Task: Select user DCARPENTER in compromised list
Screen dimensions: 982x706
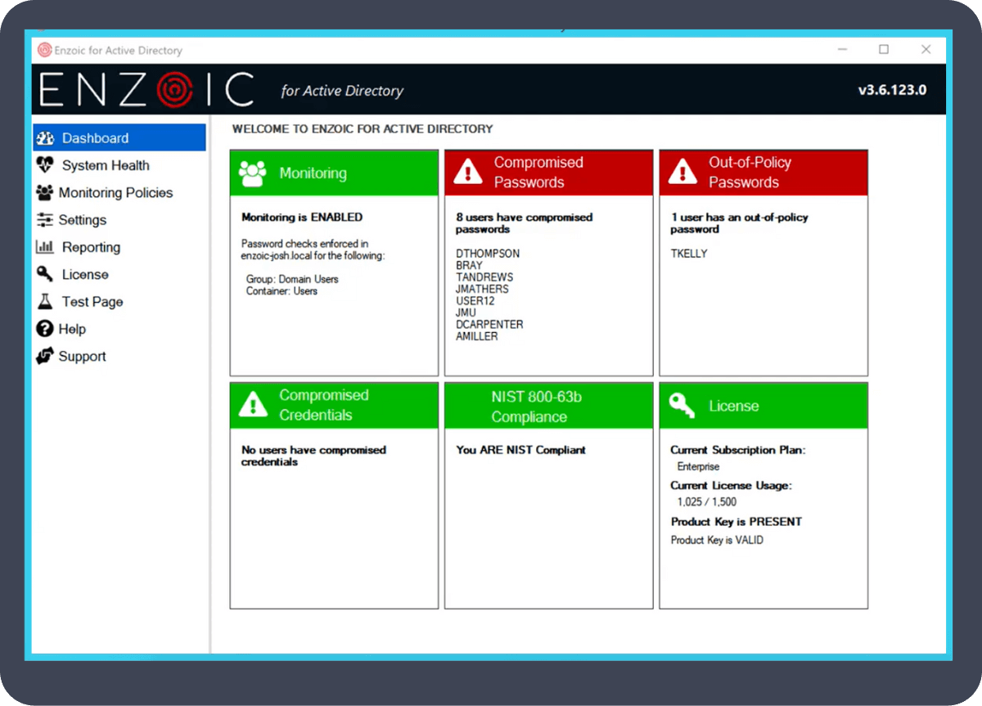Action: pyautogui.click(x=489, y=324)
